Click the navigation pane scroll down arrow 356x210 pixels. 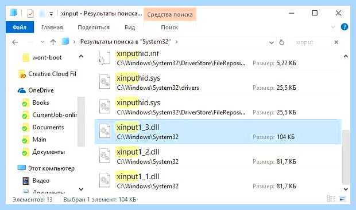click(x=81, y=189)
